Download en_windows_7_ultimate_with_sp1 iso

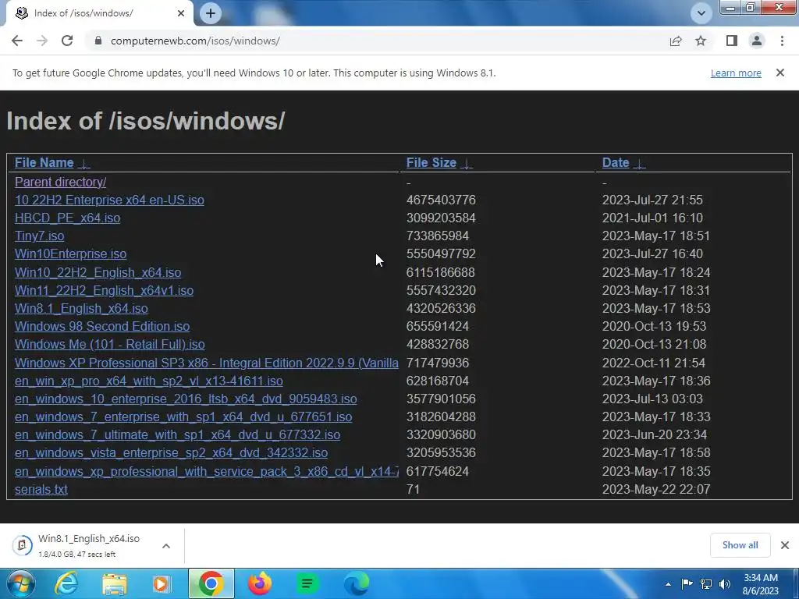(x=177, y=434)
